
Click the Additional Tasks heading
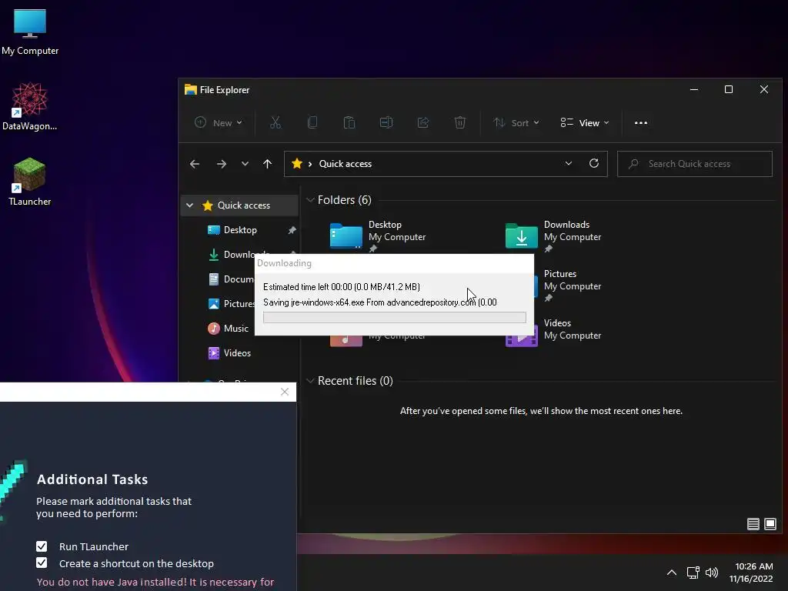pyautogui.click(x=92, y=479)
